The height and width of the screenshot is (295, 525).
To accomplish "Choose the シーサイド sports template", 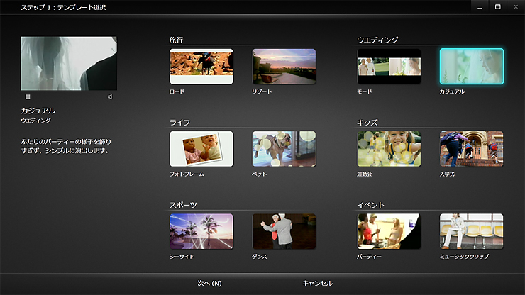I will 201,231.
